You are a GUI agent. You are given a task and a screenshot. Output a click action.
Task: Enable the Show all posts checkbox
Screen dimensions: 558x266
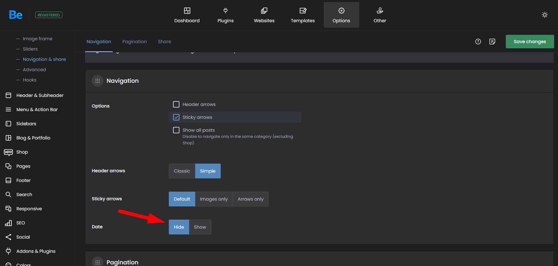point(176,130)
